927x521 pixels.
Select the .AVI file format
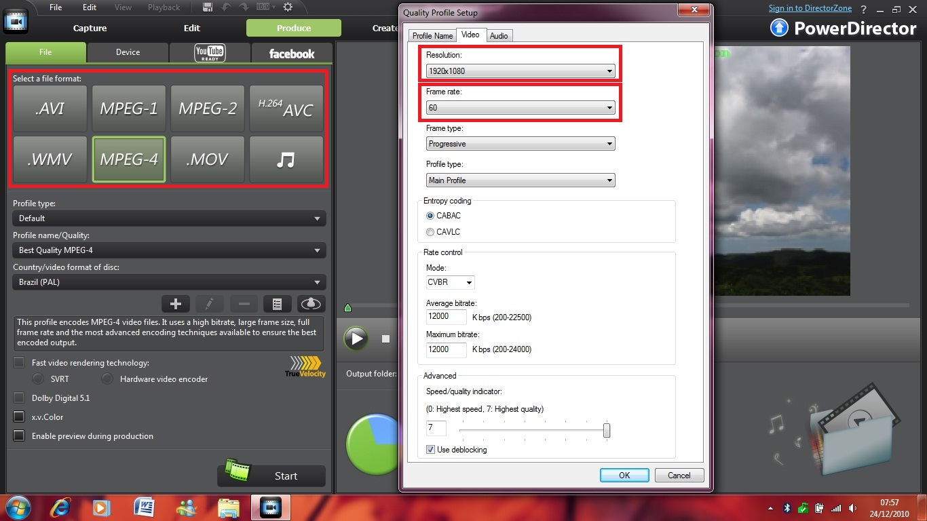[50, 109]
